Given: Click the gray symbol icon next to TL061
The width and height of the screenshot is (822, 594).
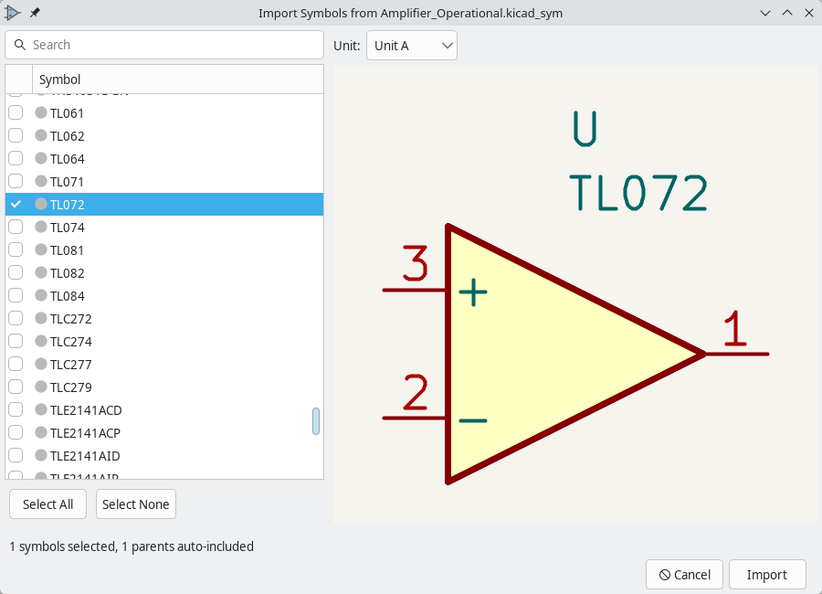Looking at the screenshot, I should point(41,112).
